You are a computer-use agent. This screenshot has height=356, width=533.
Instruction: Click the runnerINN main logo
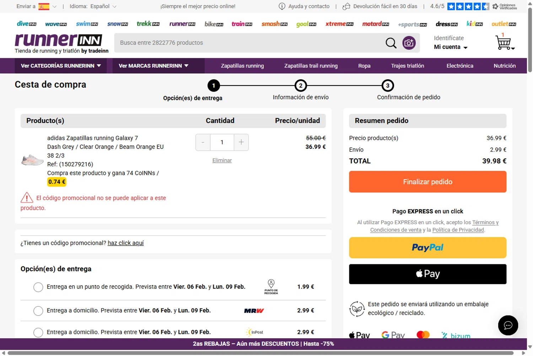(59, 40)
